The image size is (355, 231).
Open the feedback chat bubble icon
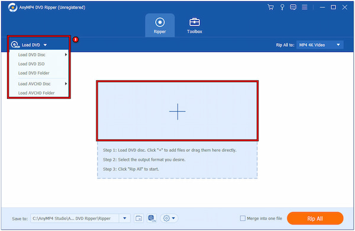(293, 7)
